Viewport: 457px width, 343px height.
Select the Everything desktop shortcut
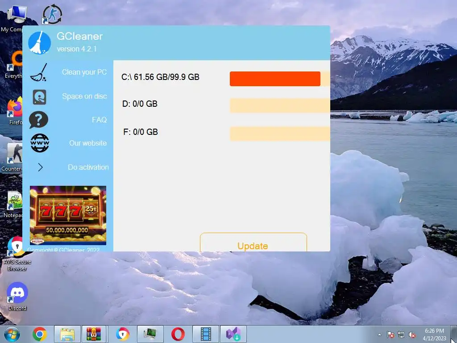pos(13,65)
